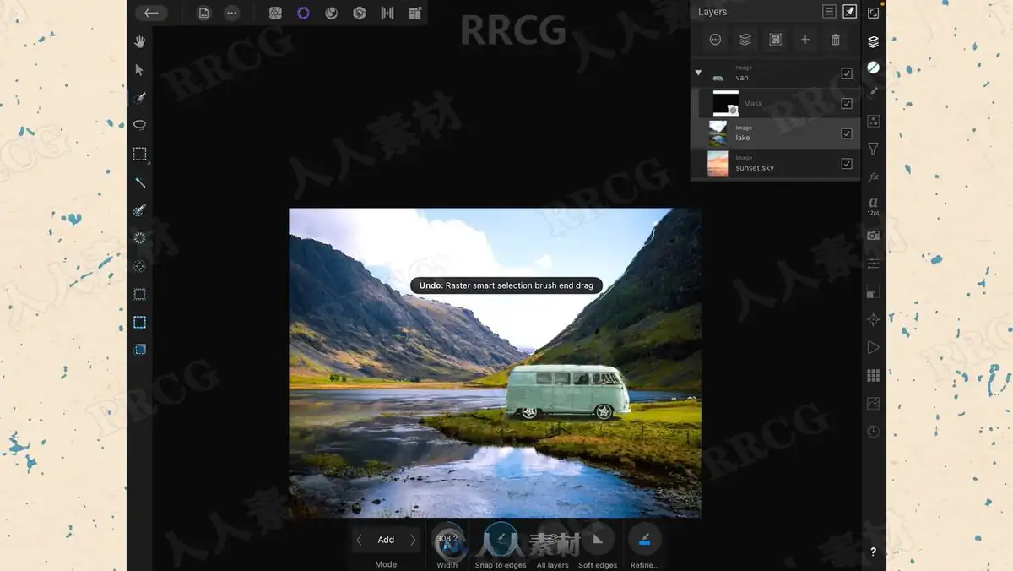Open the Macros play-triangle studio
The width and height of the screenshot is (1013, 571).
[873, 347]
